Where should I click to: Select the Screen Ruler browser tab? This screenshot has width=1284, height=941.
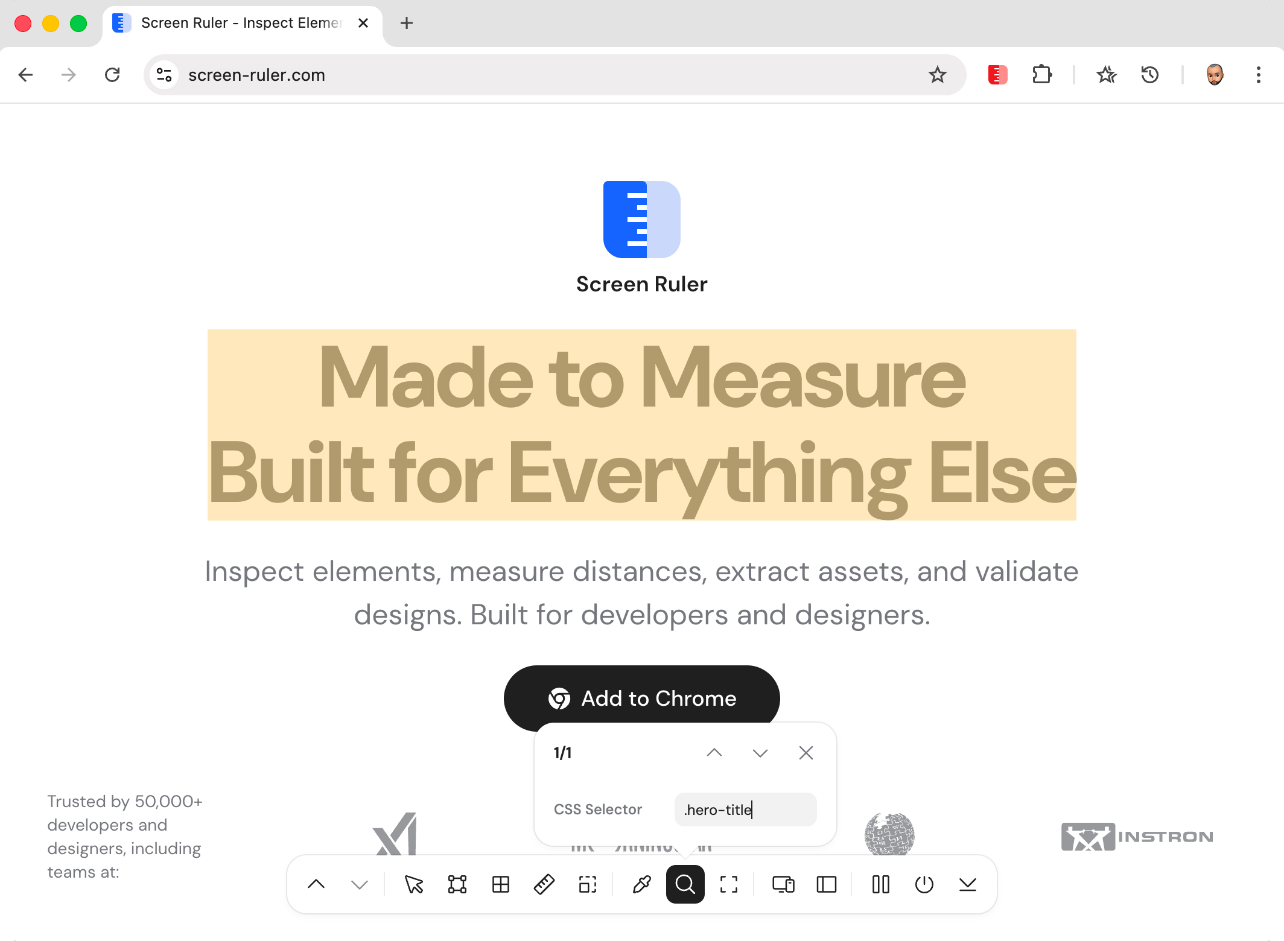241,23
